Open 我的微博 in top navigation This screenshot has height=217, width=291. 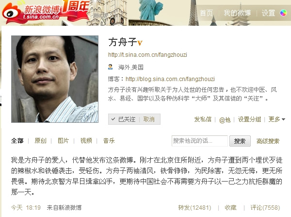(237, 13)
